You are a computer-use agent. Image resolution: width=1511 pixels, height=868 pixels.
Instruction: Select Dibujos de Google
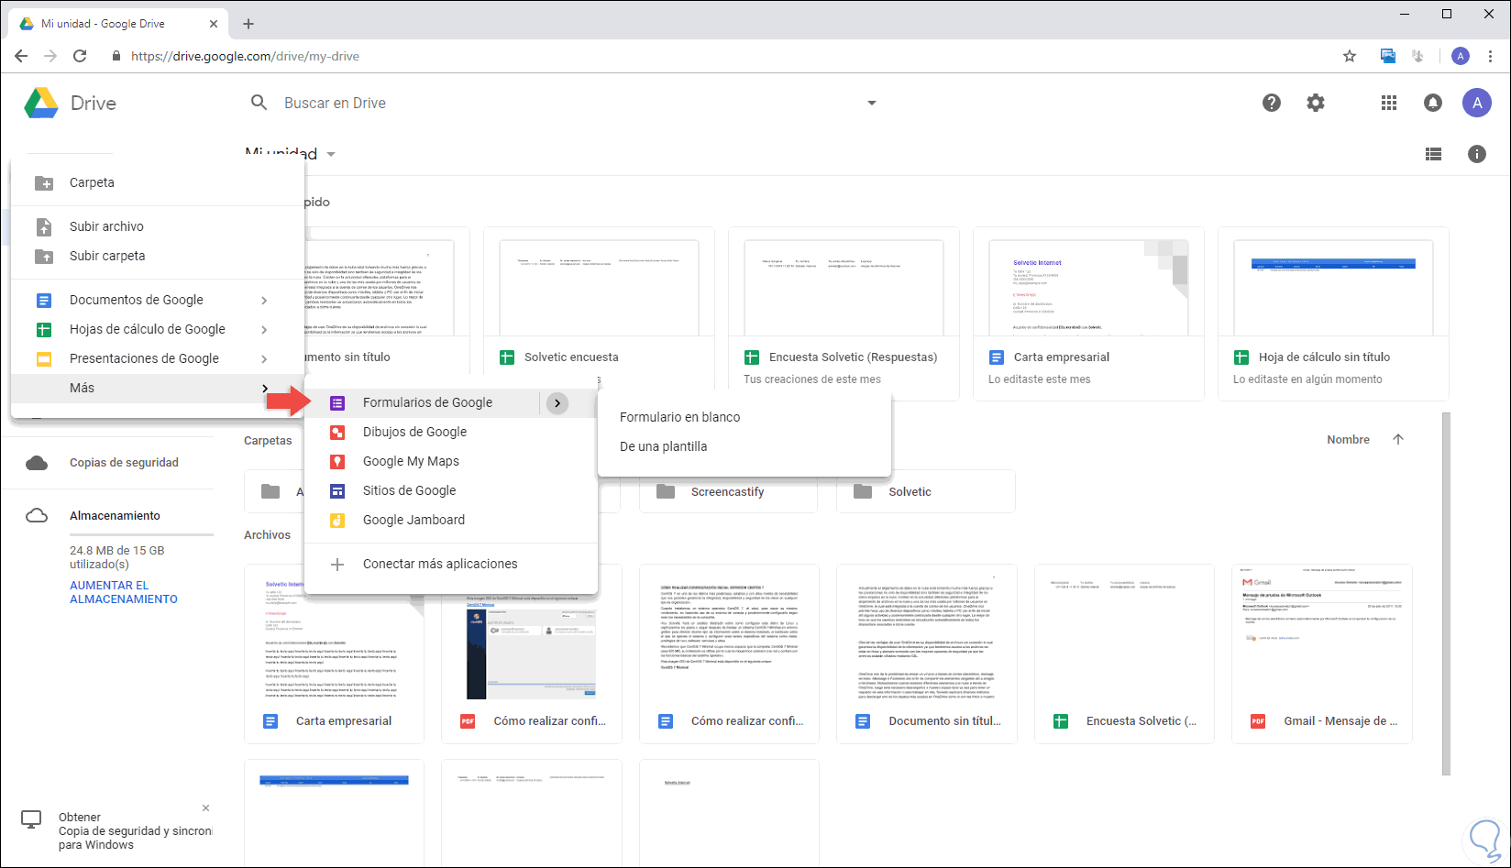[451, 432]
